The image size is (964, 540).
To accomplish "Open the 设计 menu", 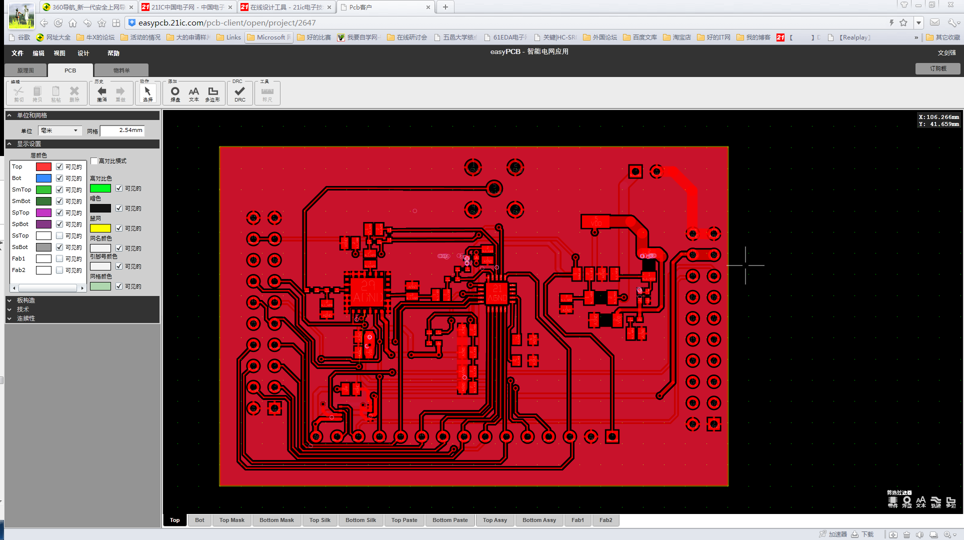I will point(83,53).
